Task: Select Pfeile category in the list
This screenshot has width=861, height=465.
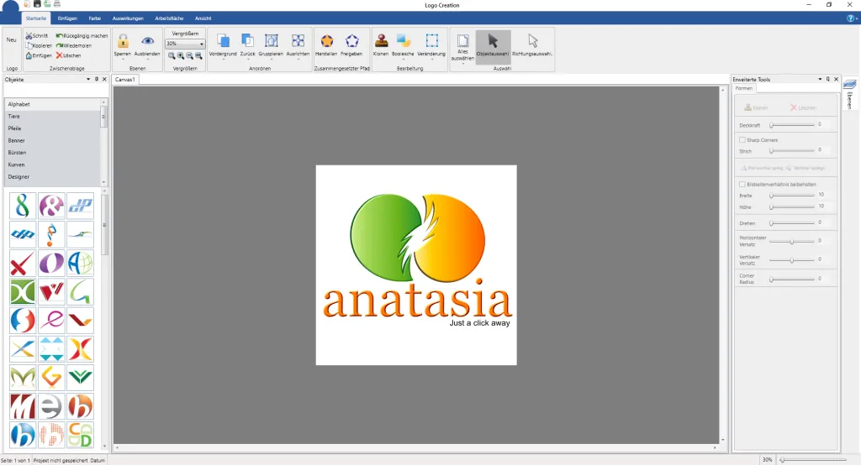Action: pos(53,128)
